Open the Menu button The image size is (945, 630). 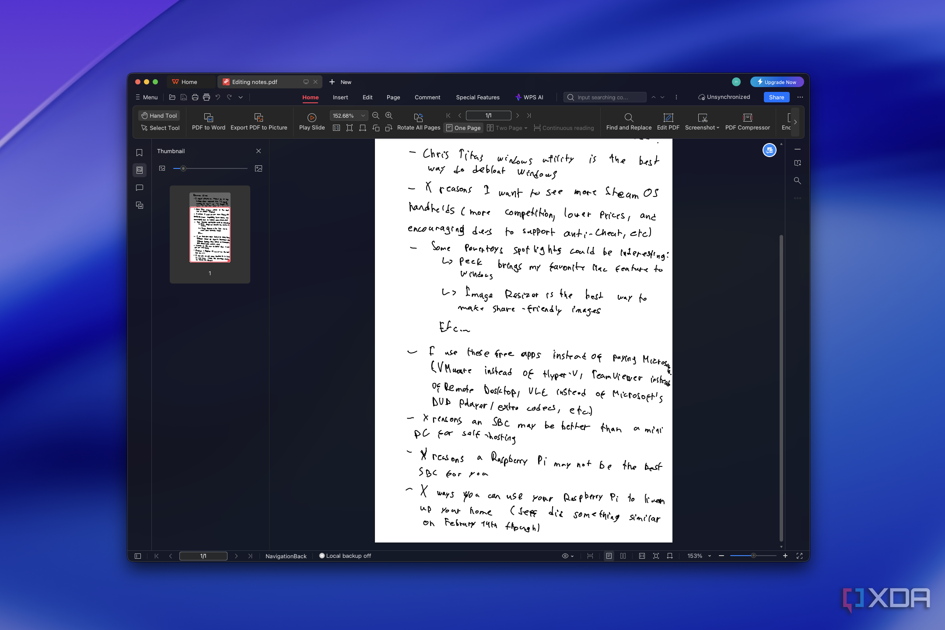(x=146, y=97)
